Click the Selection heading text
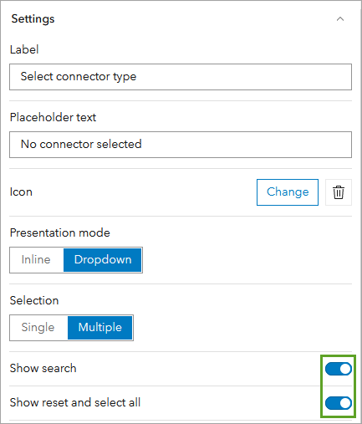Image resolution: width=362 pixels, height=424 pixels. tap(34, 300)
